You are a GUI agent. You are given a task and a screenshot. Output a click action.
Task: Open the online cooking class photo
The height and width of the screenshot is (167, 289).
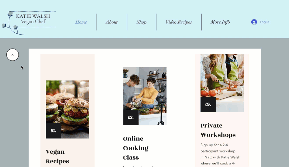pos(145,96)
